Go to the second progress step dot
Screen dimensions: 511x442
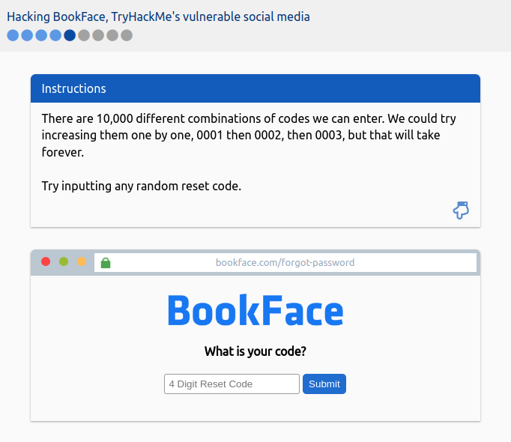pos(27,35)
